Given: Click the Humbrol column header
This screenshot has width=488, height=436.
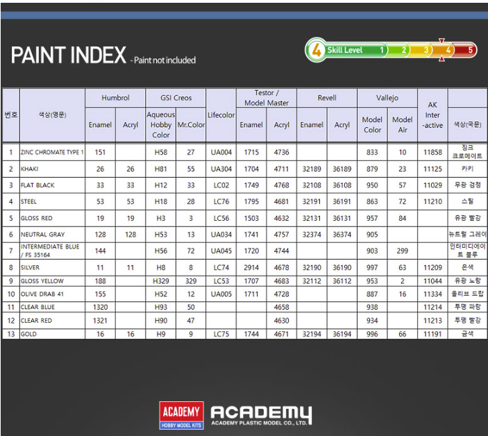Looking at the screenshot, I should (115, 98).
